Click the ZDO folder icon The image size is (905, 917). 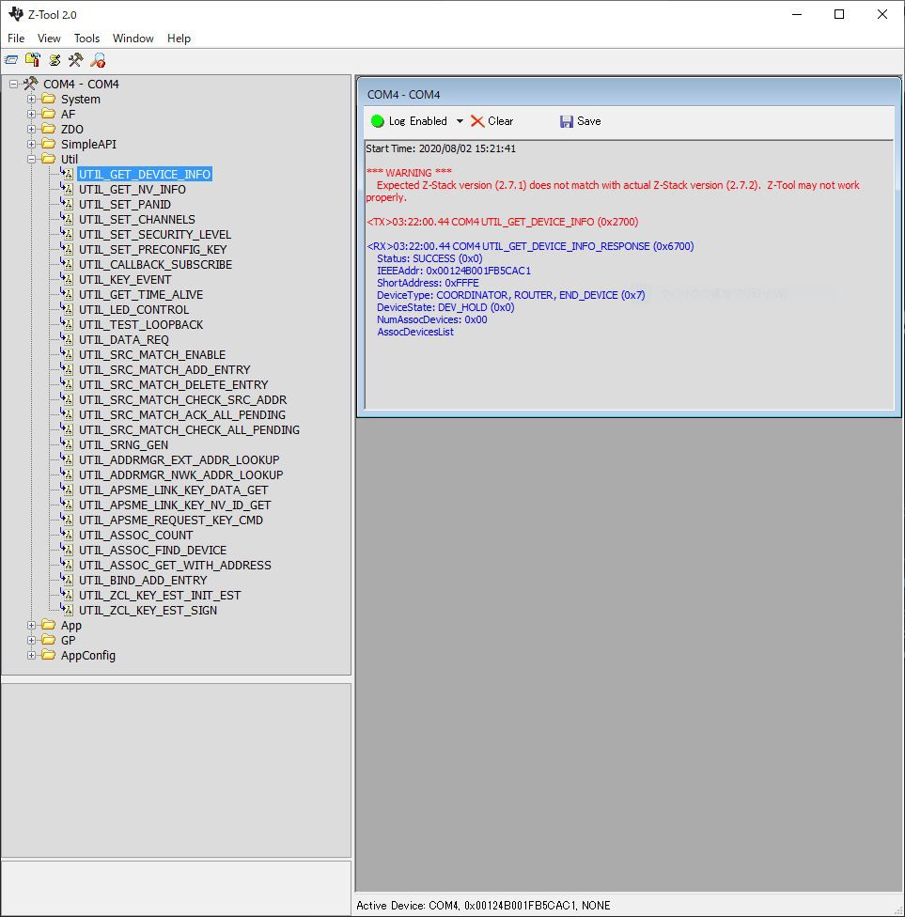[x=49, y=129]
